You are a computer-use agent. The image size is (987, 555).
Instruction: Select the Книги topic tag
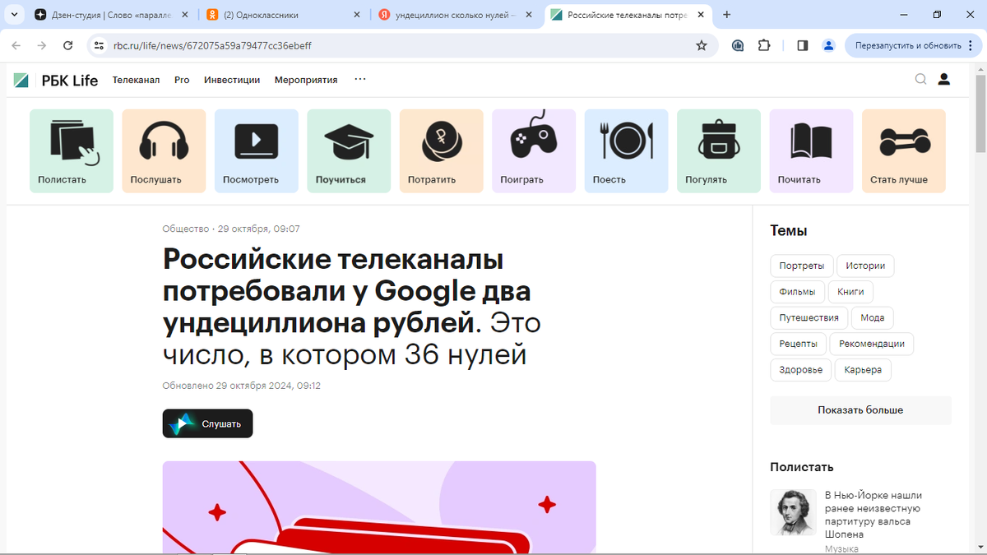pyautogui.click(x=850, y=292)
